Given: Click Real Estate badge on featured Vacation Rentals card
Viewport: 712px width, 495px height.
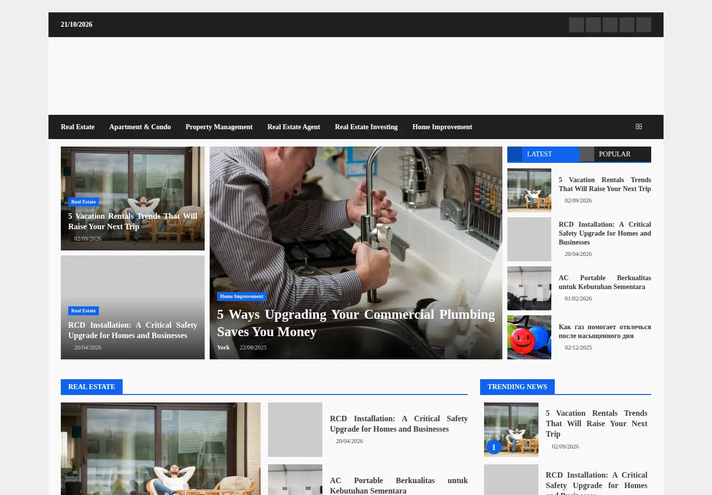Looking at the screenshot, I should point(84,202).
